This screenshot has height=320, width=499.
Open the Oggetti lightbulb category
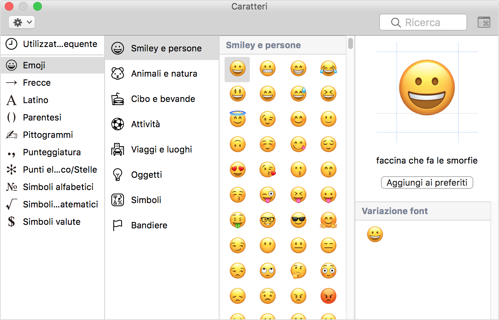pos(146,175)
